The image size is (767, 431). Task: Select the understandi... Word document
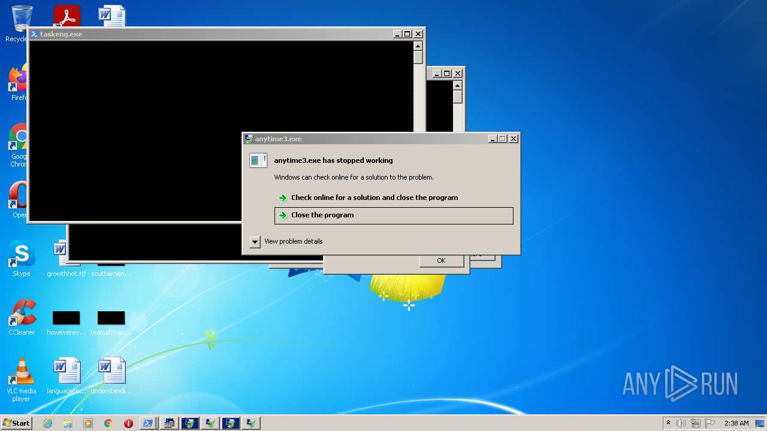[x=111, y=376]
